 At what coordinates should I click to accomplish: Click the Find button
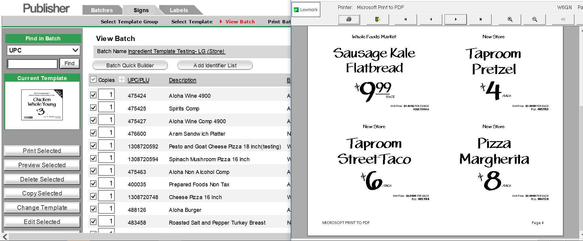(69, 63)
